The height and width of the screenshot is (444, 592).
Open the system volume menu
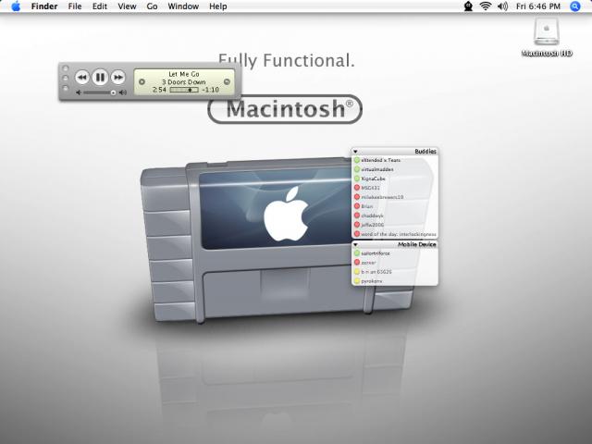coord(502,6)
